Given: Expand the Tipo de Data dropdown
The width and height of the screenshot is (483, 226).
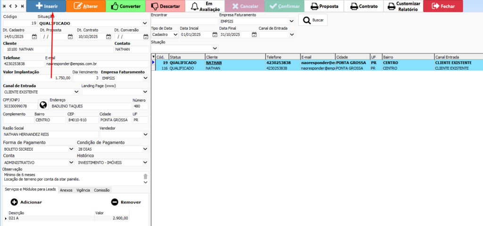Looking at the screenshot, I should coord(175,34).
